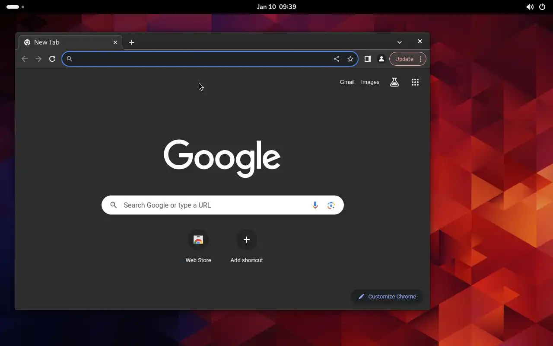Open the Google apps grid

point(415,82)
